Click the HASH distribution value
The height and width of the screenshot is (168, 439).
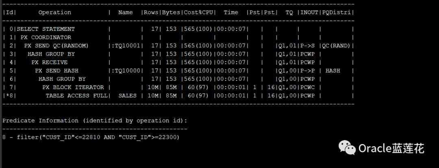(x=333, y=70)
